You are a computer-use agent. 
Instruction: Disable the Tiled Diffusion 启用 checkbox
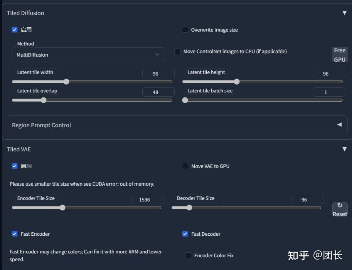click(15, 30)
